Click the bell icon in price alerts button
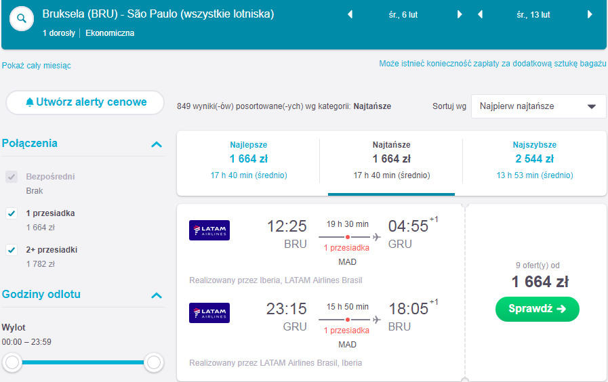608x382 pixels. tap(29, 102)
